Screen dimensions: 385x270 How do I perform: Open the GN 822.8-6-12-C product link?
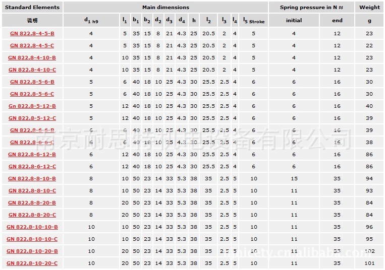coord(32,166)
